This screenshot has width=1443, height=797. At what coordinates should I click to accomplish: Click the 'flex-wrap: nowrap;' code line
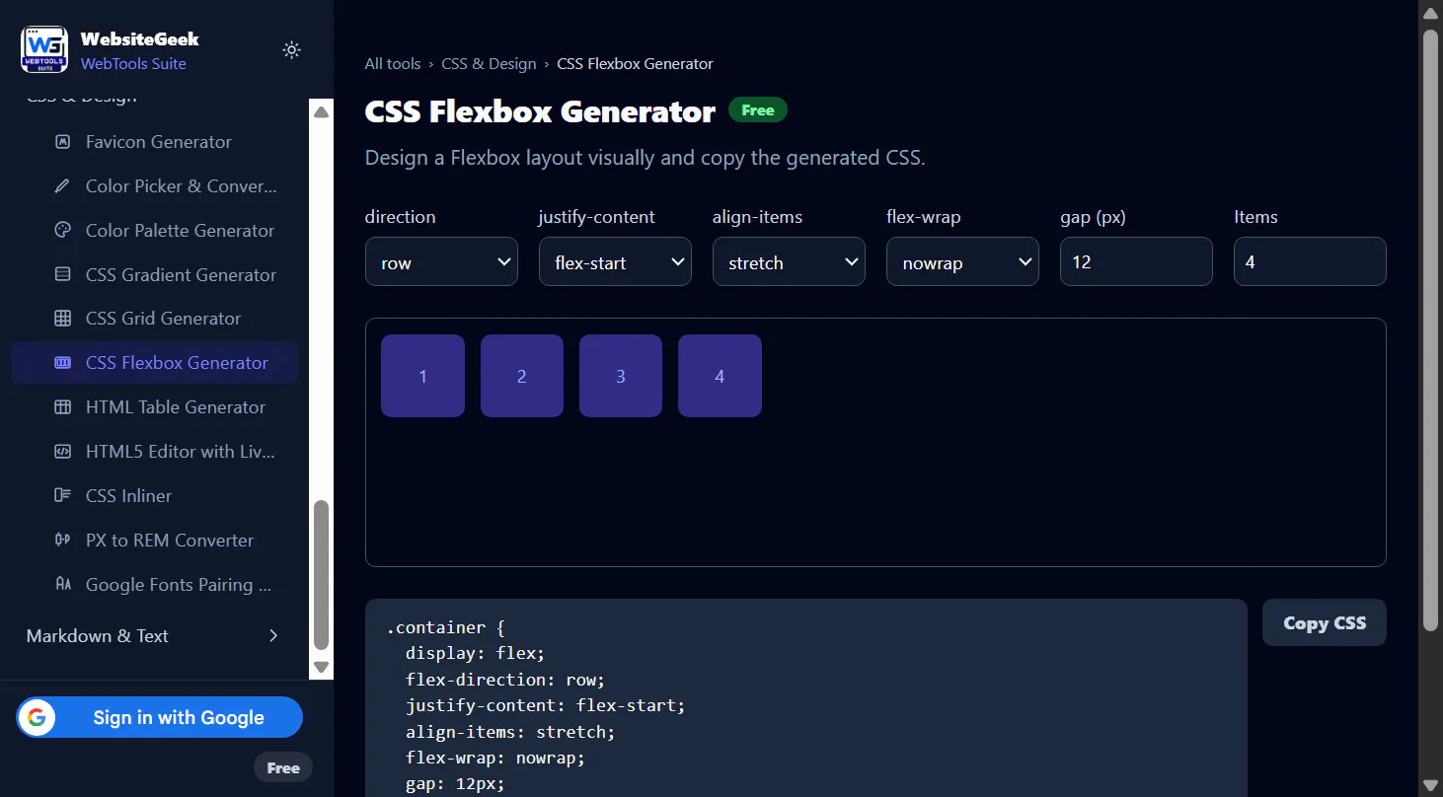pyautogui.click(x=495, y=758)
